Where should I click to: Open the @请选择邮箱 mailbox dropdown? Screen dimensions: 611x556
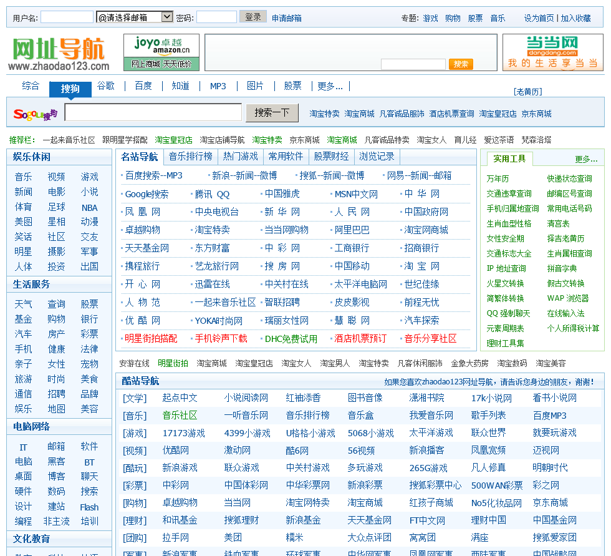tap(135, 17)
